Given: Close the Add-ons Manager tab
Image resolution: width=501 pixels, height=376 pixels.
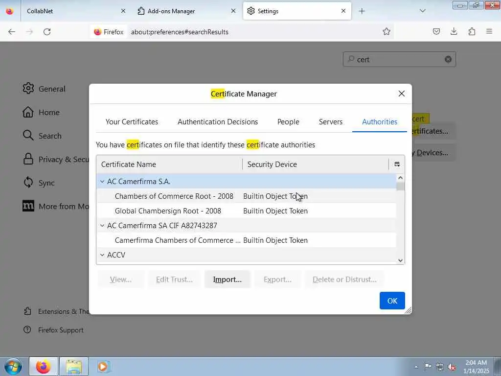Looking at the screenshot, I should (233, 11).
